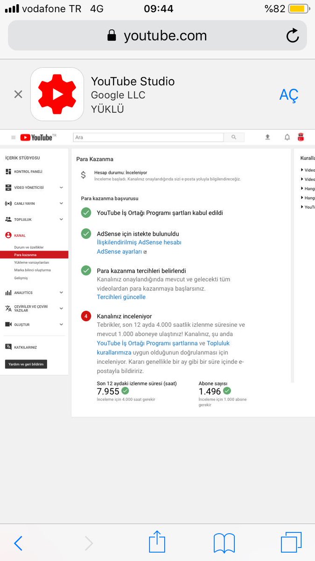
Task: Go back in Safari
Action: pyautogui.click(x=18, y=543)
